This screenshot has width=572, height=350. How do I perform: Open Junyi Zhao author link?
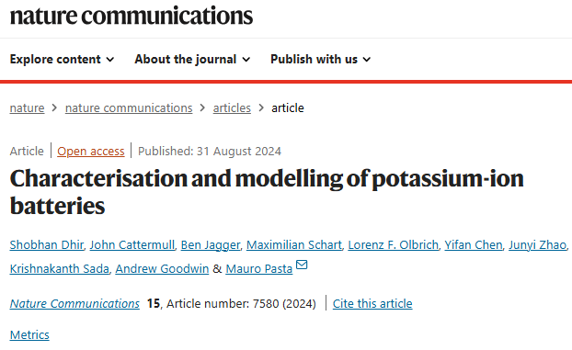(537, 244)
